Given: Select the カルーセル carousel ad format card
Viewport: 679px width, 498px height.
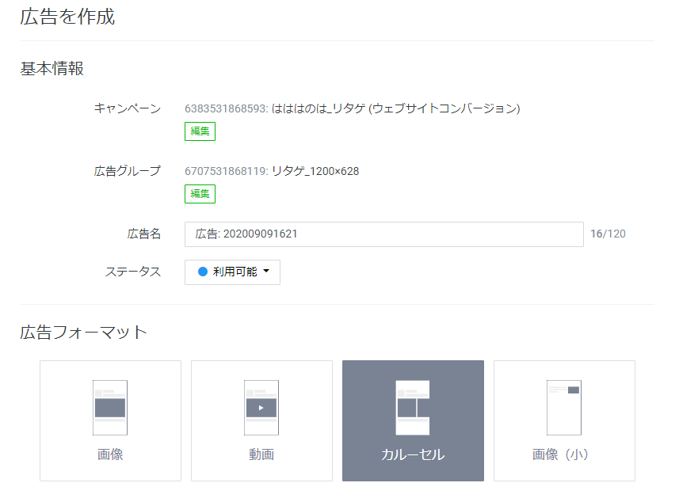Looking at the screenshot, I should coord(413,420).
